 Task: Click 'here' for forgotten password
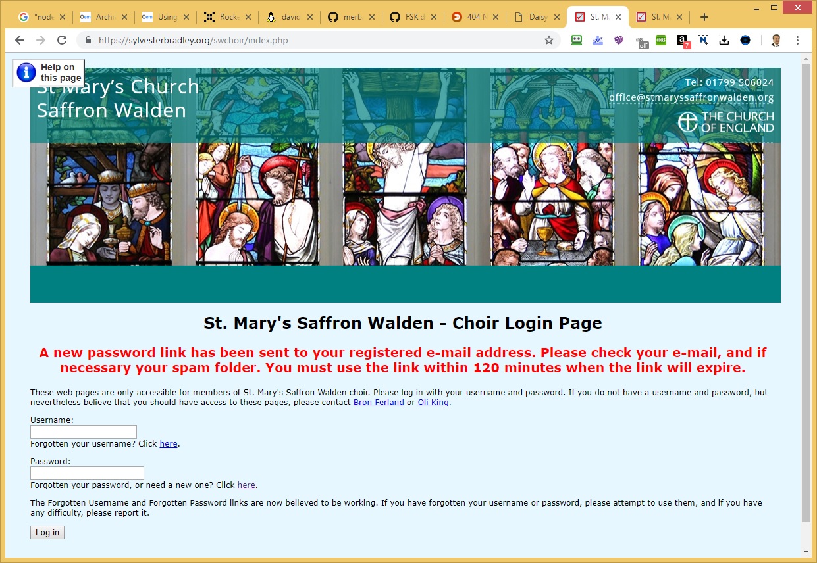point(246,485)
